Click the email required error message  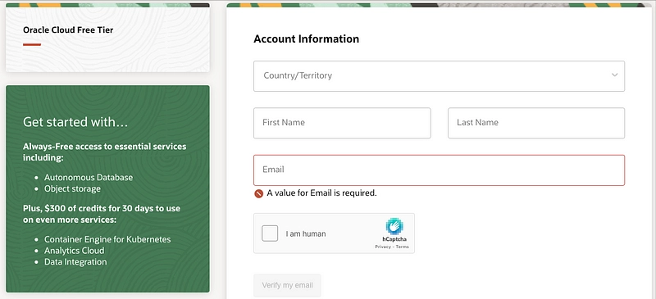(321, 193)
